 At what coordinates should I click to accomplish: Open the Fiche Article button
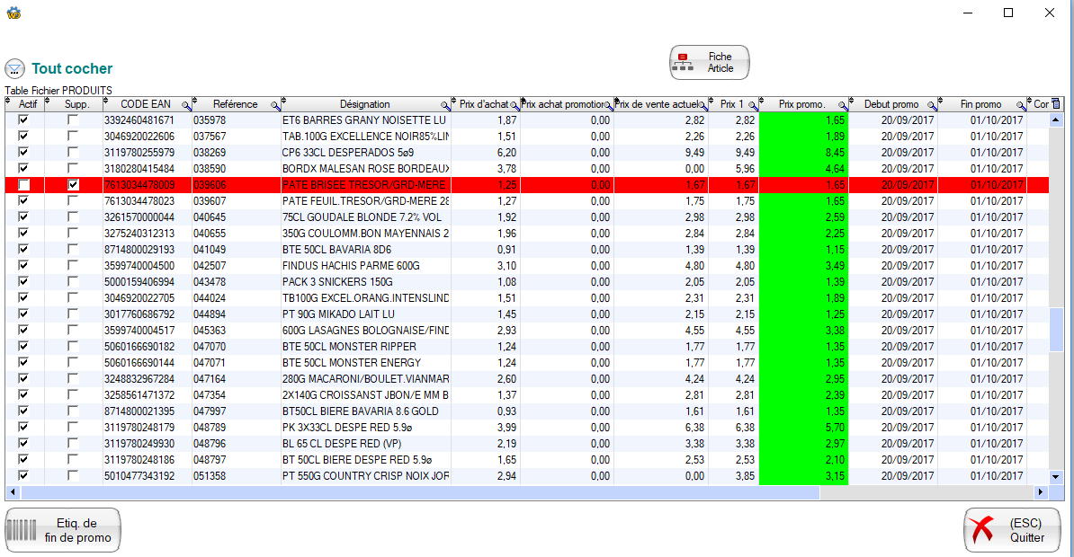click(x=709, y=62)
